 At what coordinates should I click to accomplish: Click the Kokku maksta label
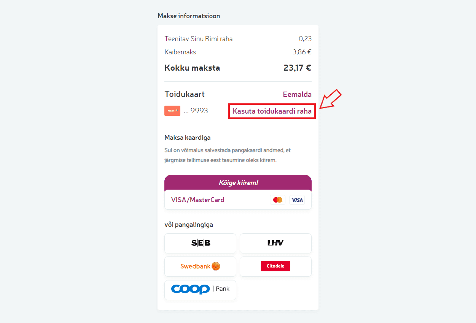point(192,68)
